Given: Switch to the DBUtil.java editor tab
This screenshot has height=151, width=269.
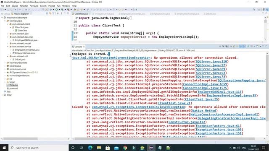Looking at the screenshot, I should click(211, 14).
